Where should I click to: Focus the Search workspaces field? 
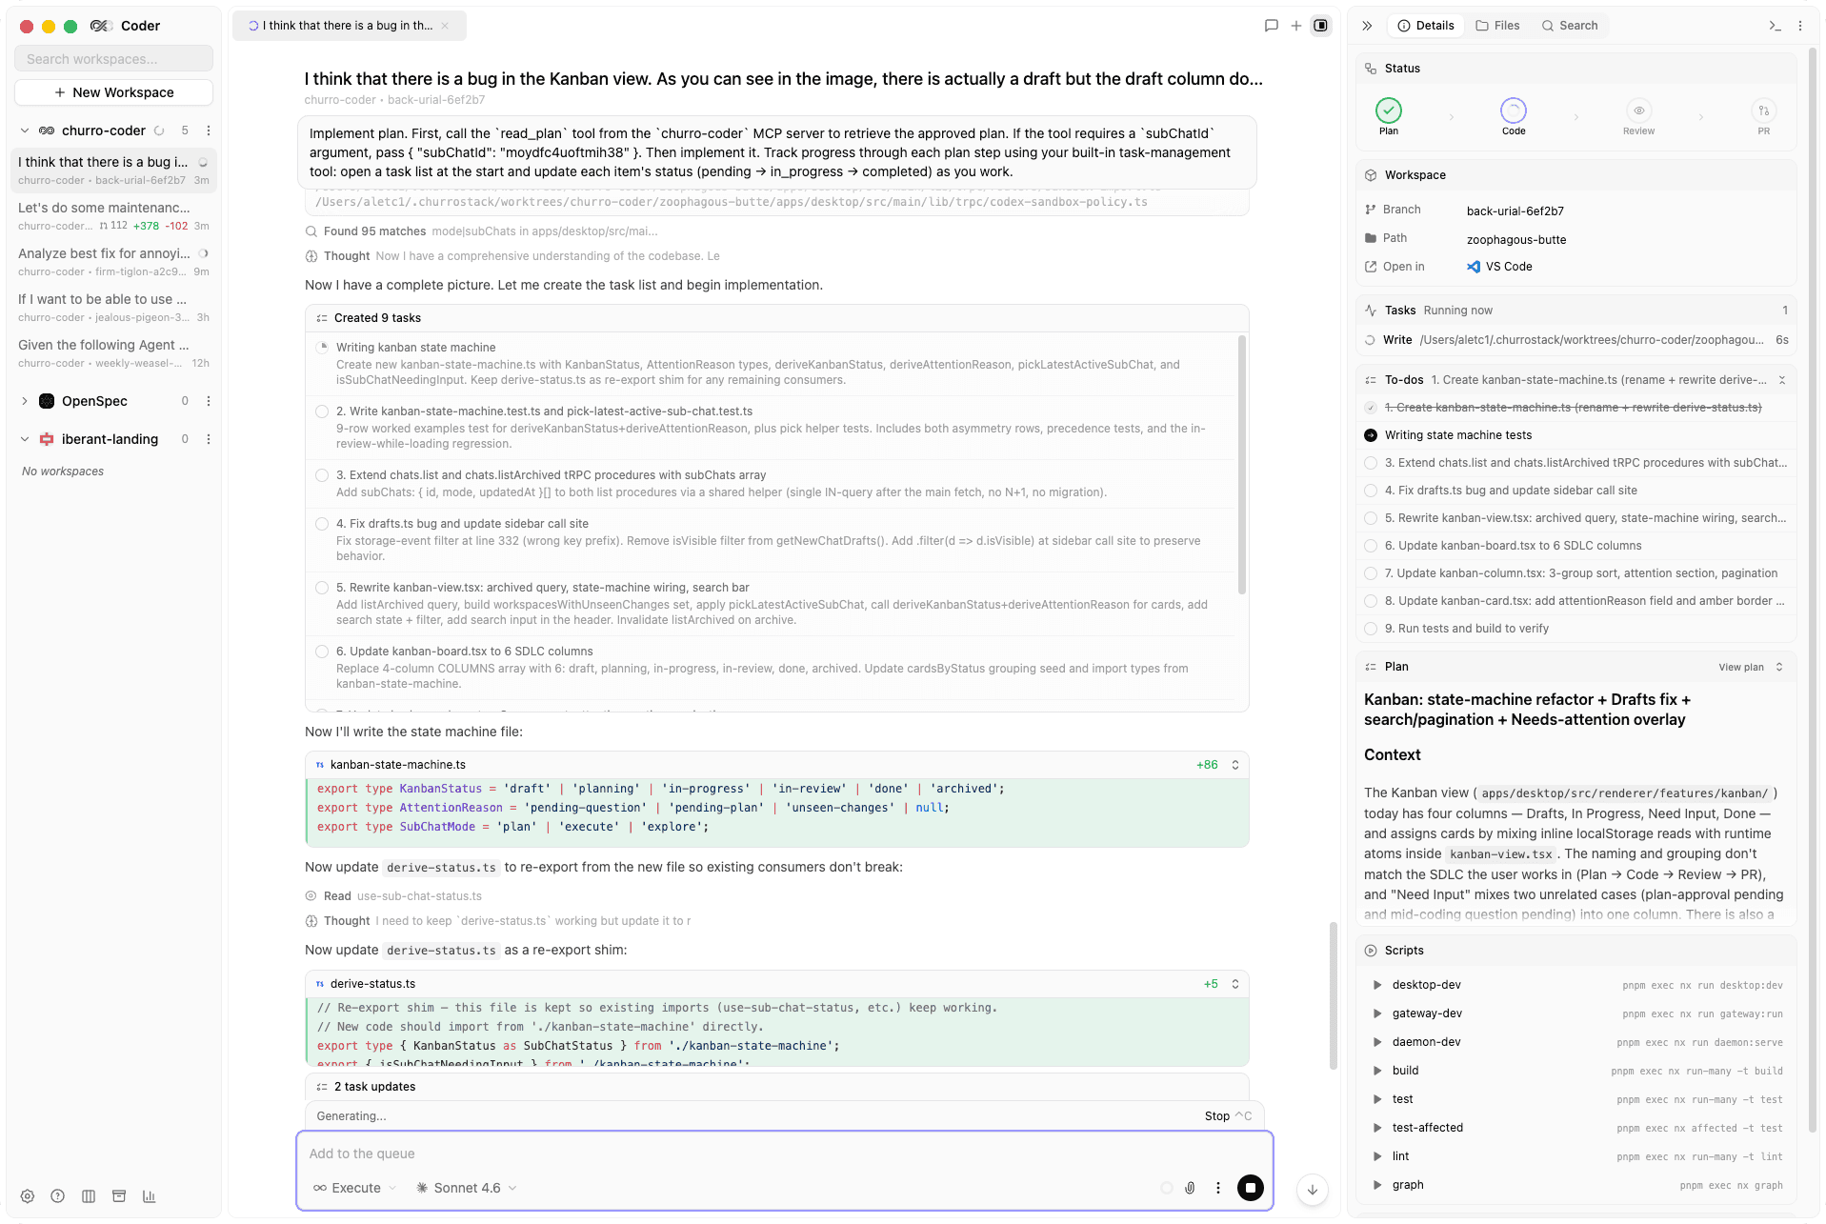click(113, 59)
